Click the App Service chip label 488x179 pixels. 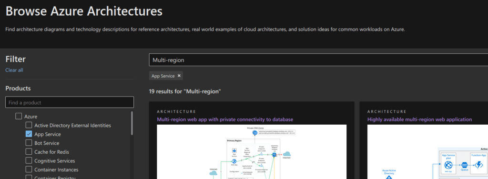point(163,76)
